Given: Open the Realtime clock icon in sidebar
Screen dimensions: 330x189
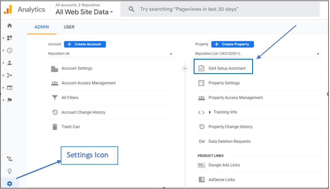Looking at the screenshot, I should [9, 50].
